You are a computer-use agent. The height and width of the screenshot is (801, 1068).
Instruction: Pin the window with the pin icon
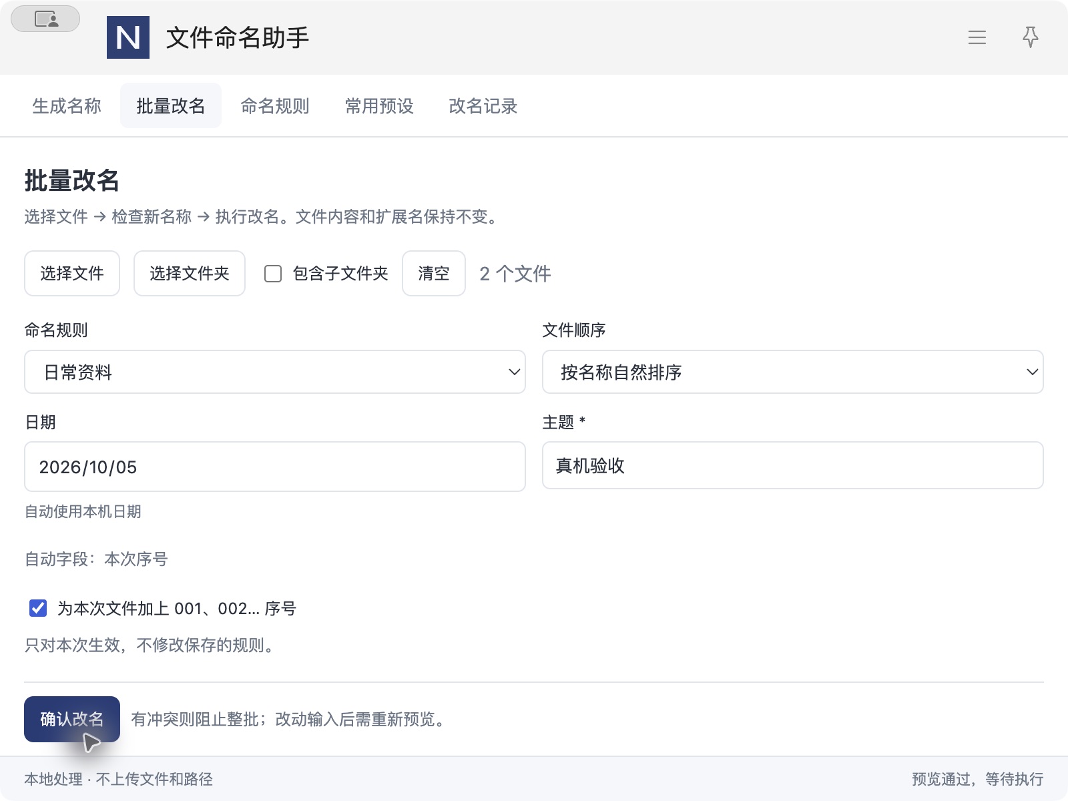click(x=1031, y=37)
